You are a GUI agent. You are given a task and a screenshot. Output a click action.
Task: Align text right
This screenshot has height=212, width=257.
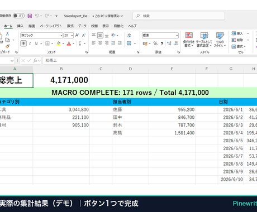pyautogui.click(x=107, y=44)
